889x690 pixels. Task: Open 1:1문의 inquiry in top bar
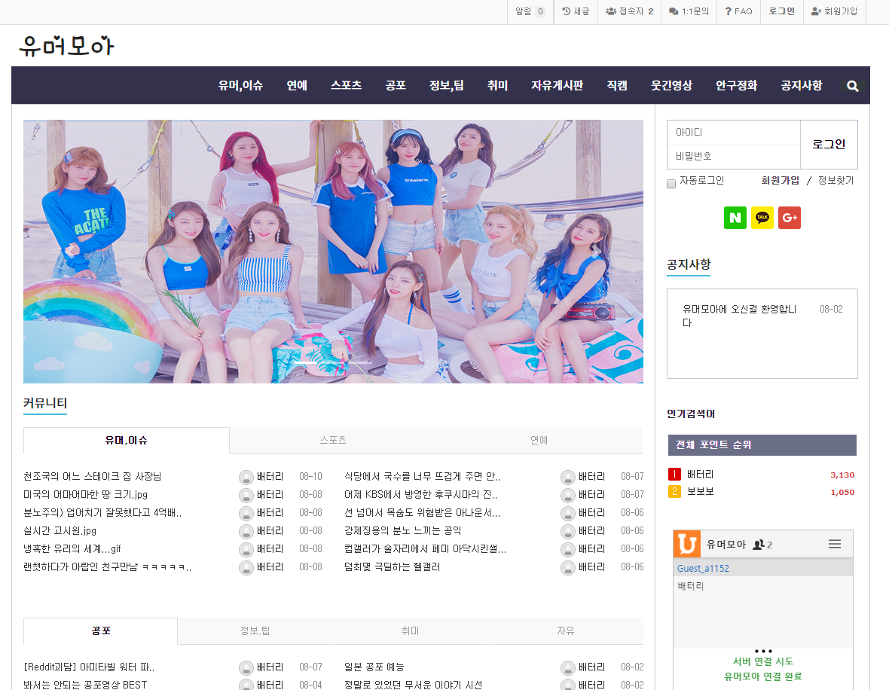pyautogui.click(x=689, y=12)
